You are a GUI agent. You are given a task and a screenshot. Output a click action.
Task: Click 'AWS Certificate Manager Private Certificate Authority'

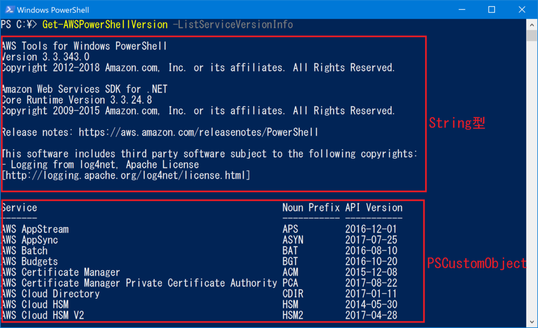click(x=139, y=283)
